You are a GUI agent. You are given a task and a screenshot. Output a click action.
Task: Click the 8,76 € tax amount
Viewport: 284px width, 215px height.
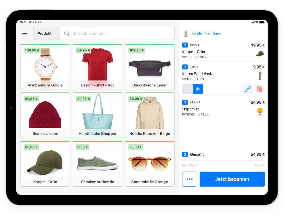coord(260,165)
